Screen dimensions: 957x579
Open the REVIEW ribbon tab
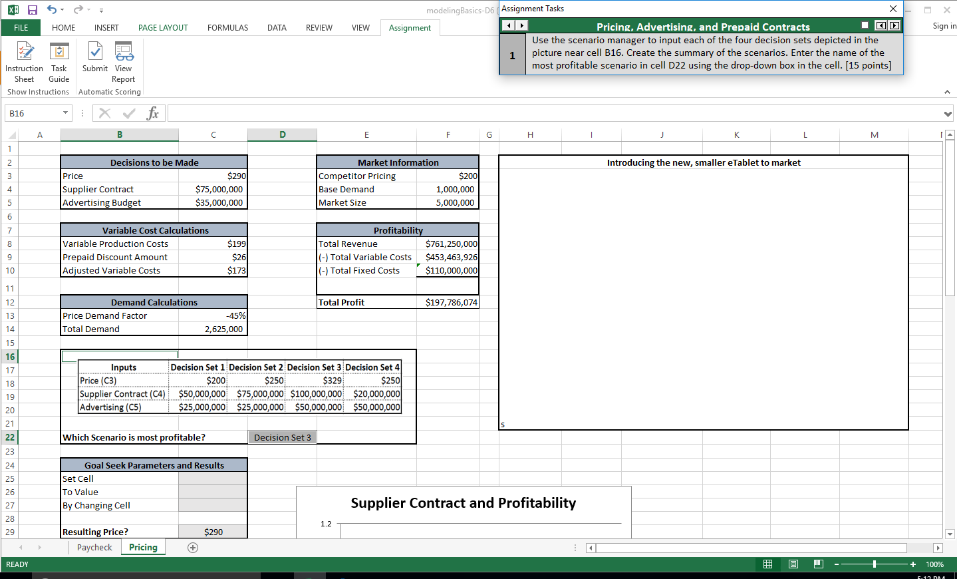pos(319,27)
